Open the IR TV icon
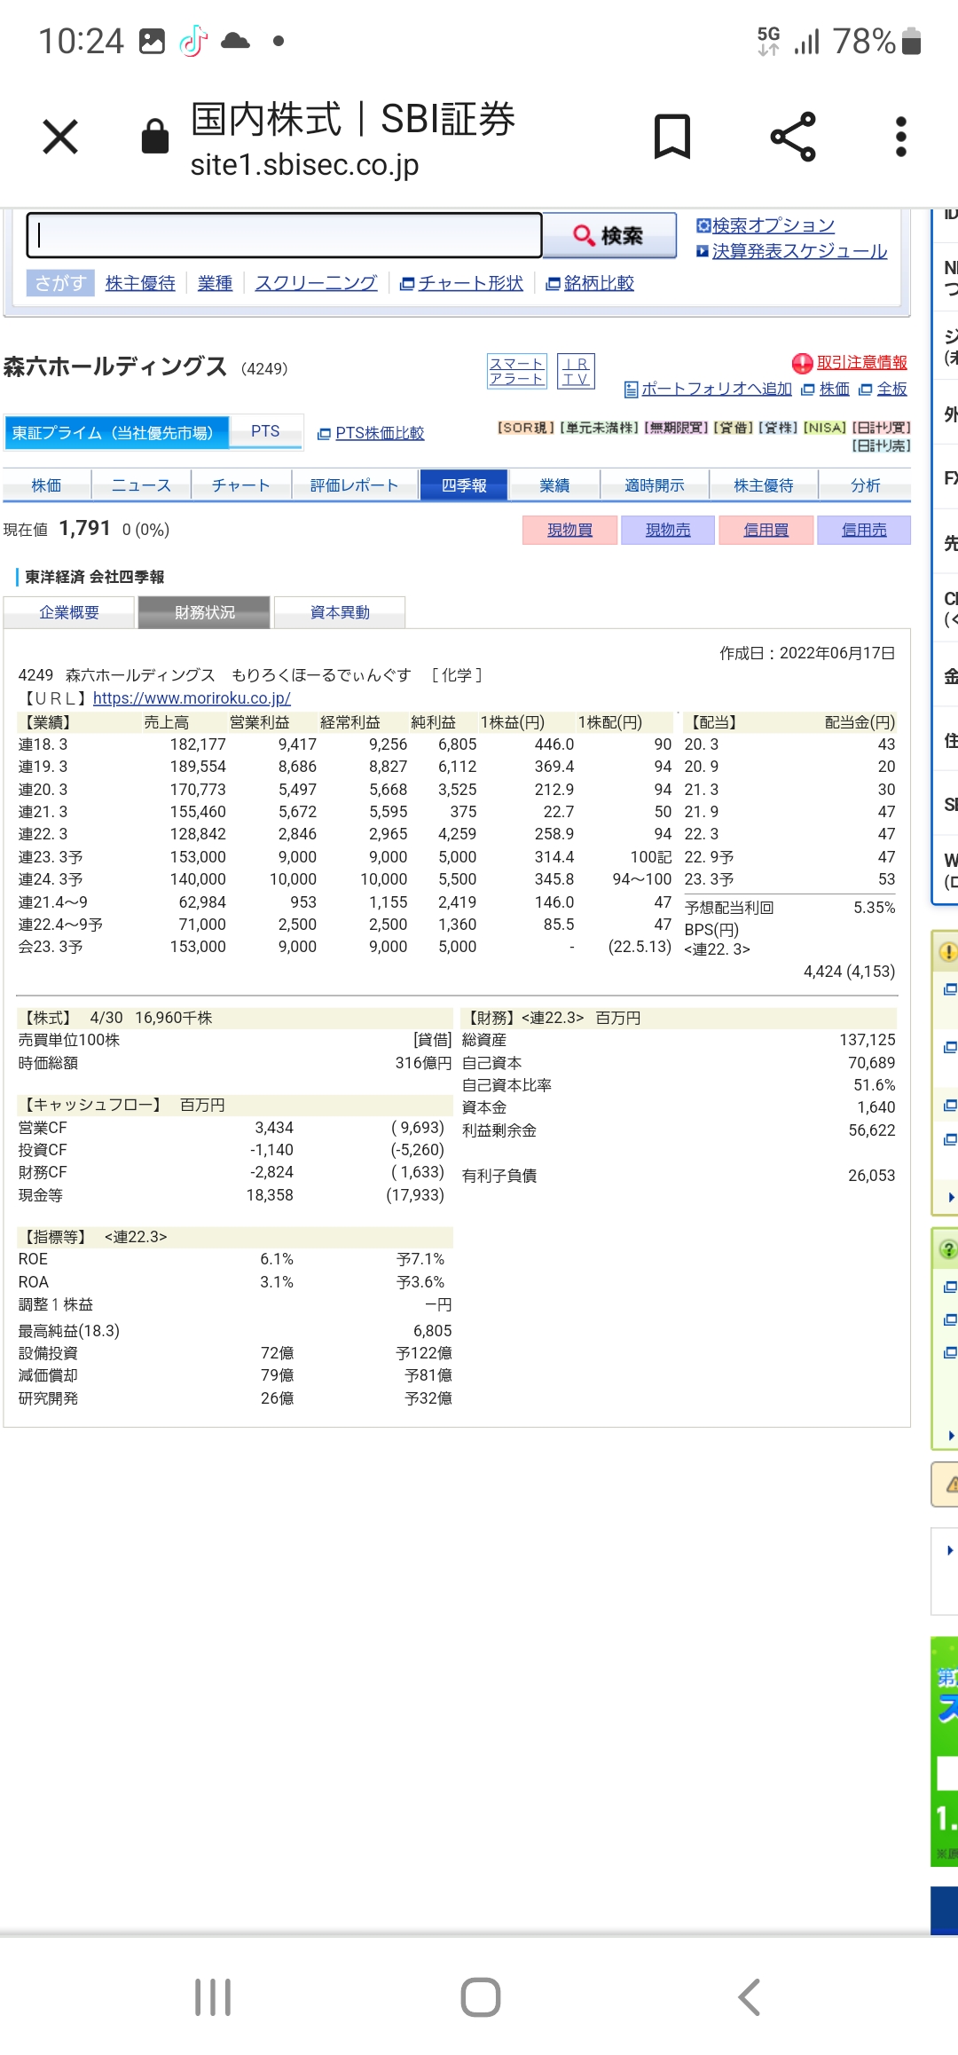This screenshot has height=2055, width=958. coord(576,371)
